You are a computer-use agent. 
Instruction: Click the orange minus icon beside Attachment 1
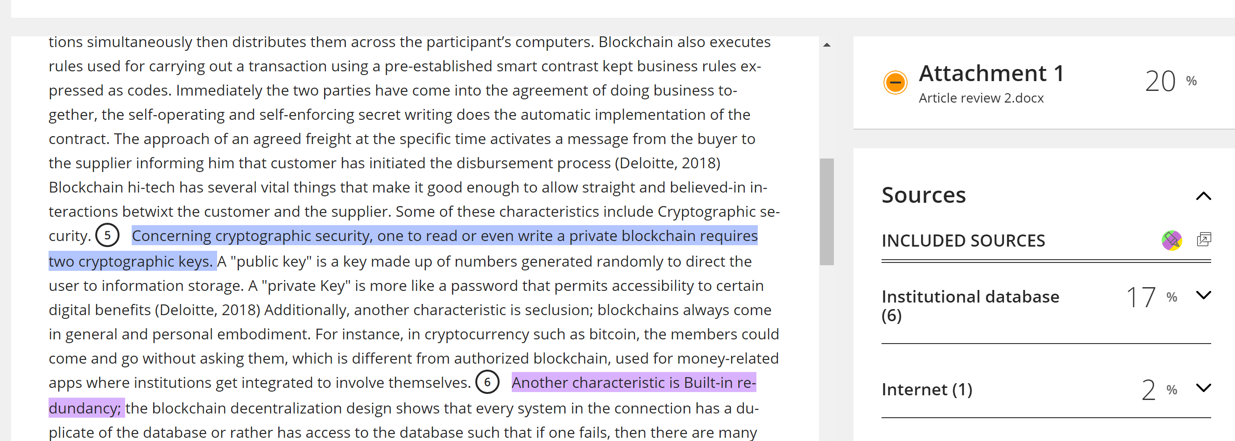click(x=895, y=83)
